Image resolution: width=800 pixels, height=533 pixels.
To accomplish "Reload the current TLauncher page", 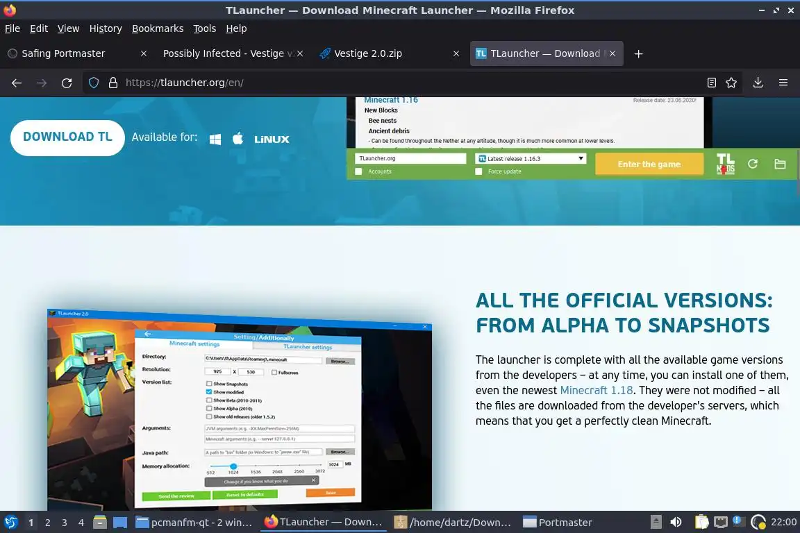I will [67, 83].
